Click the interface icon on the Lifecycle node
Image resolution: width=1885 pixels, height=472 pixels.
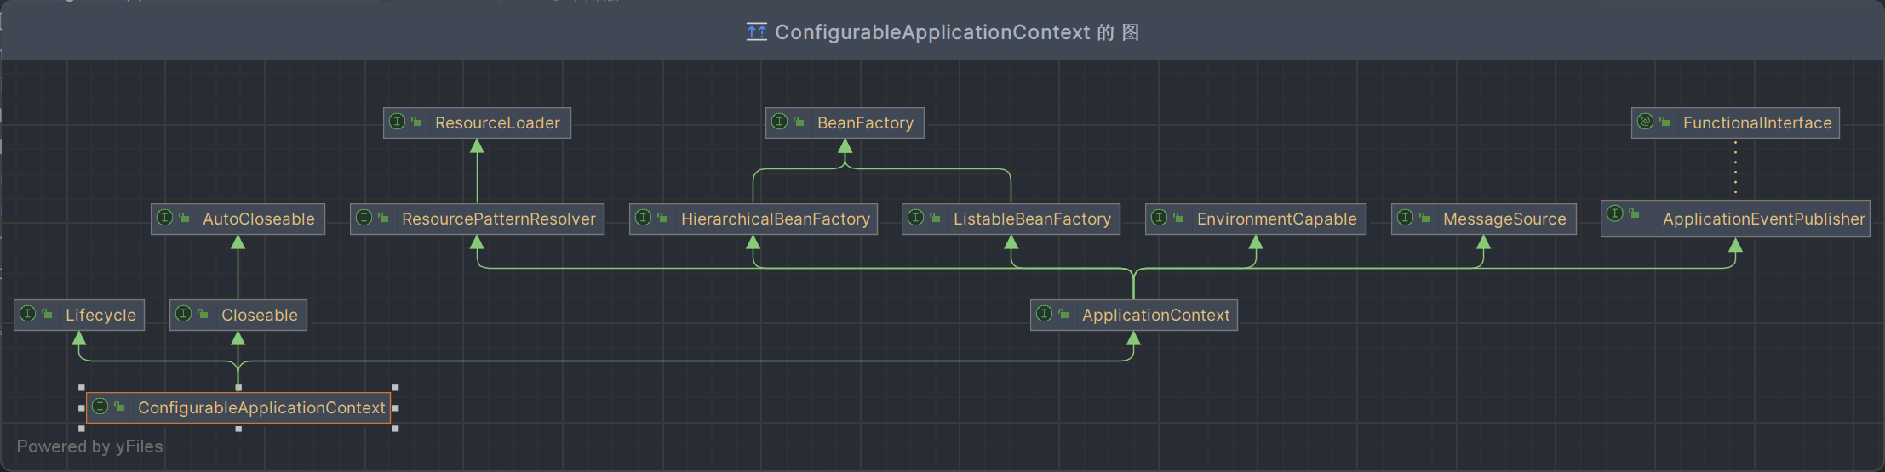point(28,314)
